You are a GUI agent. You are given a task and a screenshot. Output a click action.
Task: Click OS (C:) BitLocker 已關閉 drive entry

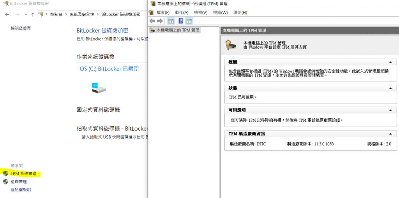(x=109, y=69)
